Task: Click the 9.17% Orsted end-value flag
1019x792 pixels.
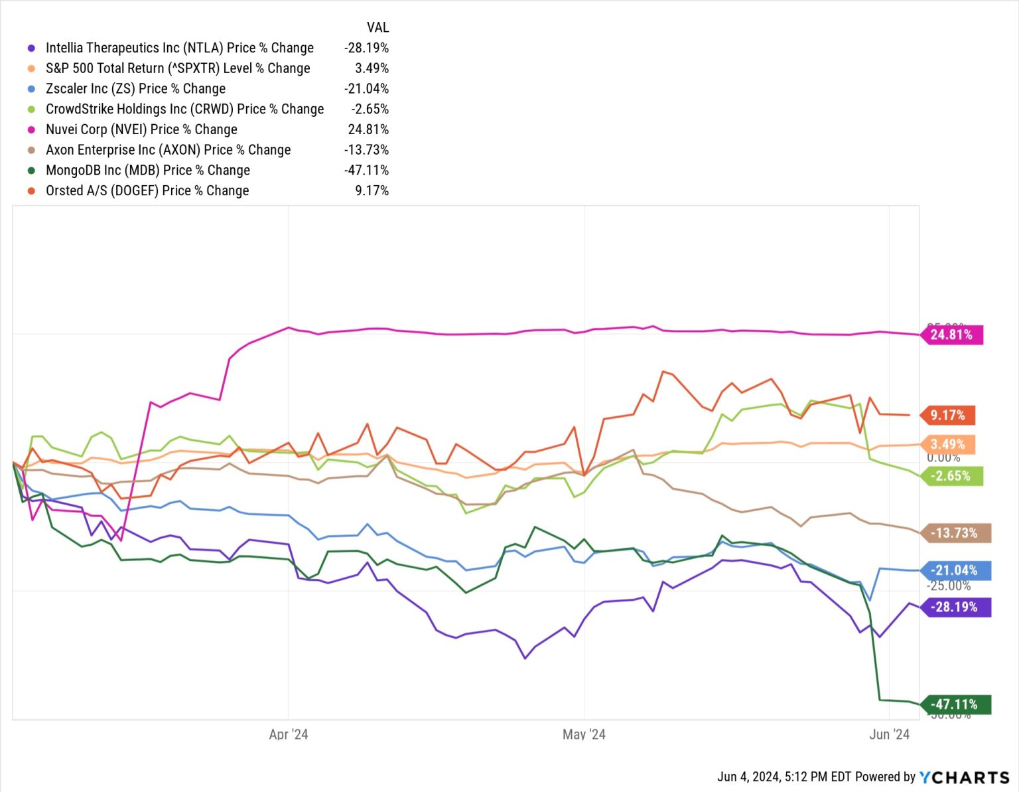Action: point(947,416)
